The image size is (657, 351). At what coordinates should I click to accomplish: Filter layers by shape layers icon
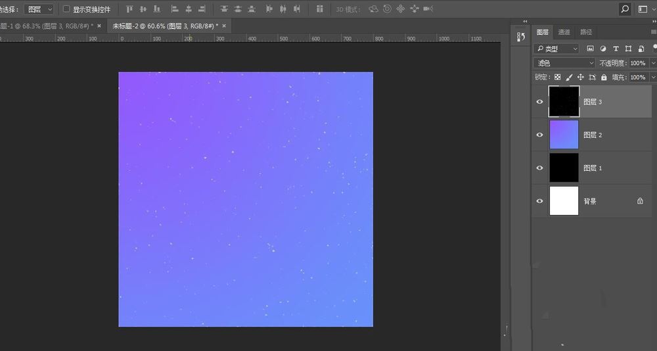click(628, 49)
